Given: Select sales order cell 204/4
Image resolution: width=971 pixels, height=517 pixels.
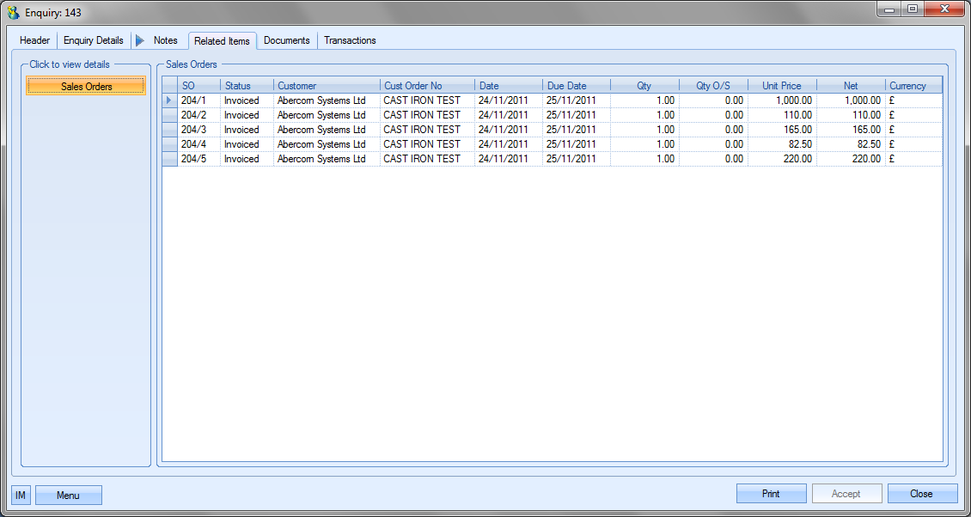Looking at the screenshot, I should (198, 144).
